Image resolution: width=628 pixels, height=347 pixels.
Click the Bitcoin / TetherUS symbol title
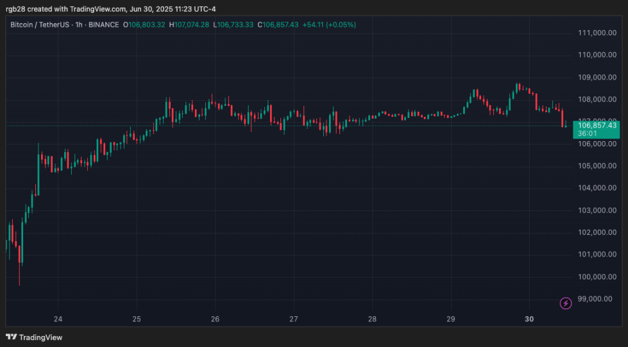pyautogui.click(x=39, y=25)
